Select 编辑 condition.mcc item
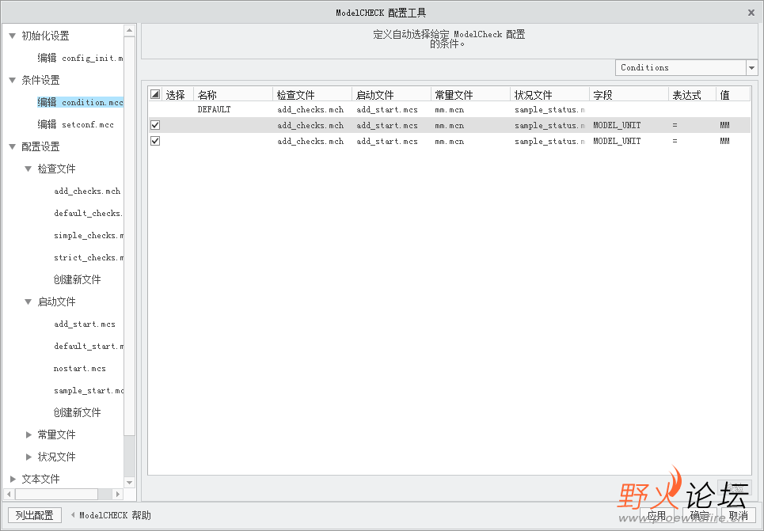Image resolution: width=764 pixels, height=531 pixels. click(x=80, y=102)
